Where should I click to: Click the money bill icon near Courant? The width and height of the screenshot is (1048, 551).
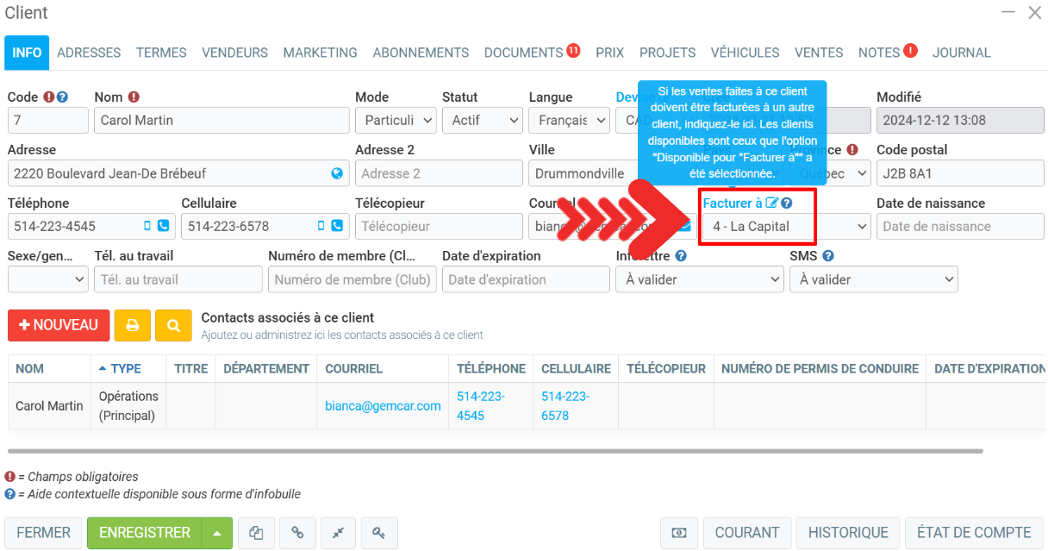(x=679, y=533)
